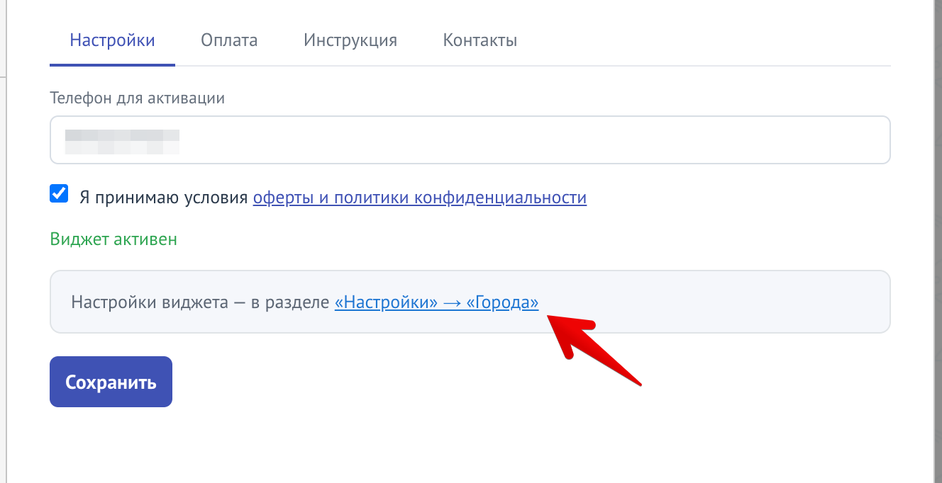Open the Инструкция tab
This screenshot has width=942, height=483.
pyautogui.click(x=350, y=40)
